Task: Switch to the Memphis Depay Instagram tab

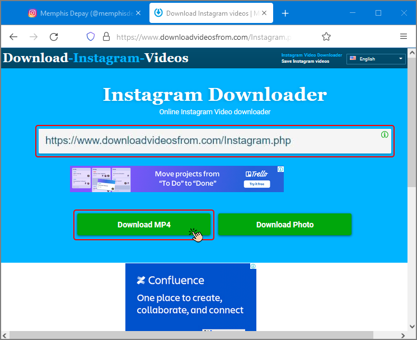Action: point(83,13)
